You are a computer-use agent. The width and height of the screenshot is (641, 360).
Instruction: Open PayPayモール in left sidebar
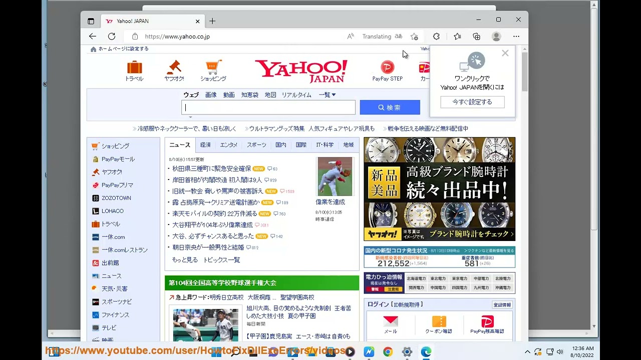pos(114,159)
